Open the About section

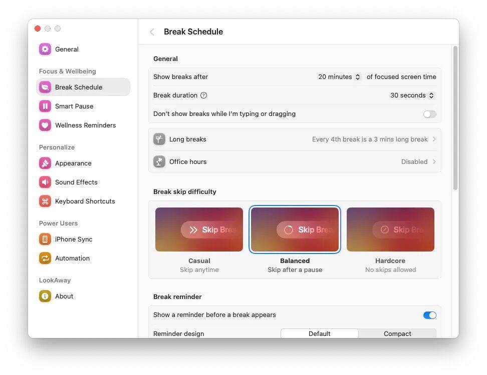point(44,296)
